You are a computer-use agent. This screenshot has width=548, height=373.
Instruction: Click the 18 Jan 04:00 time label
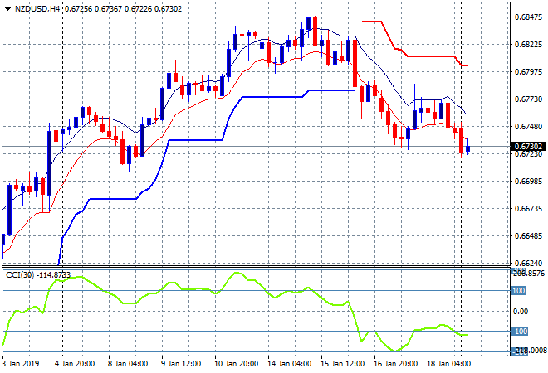448,364
